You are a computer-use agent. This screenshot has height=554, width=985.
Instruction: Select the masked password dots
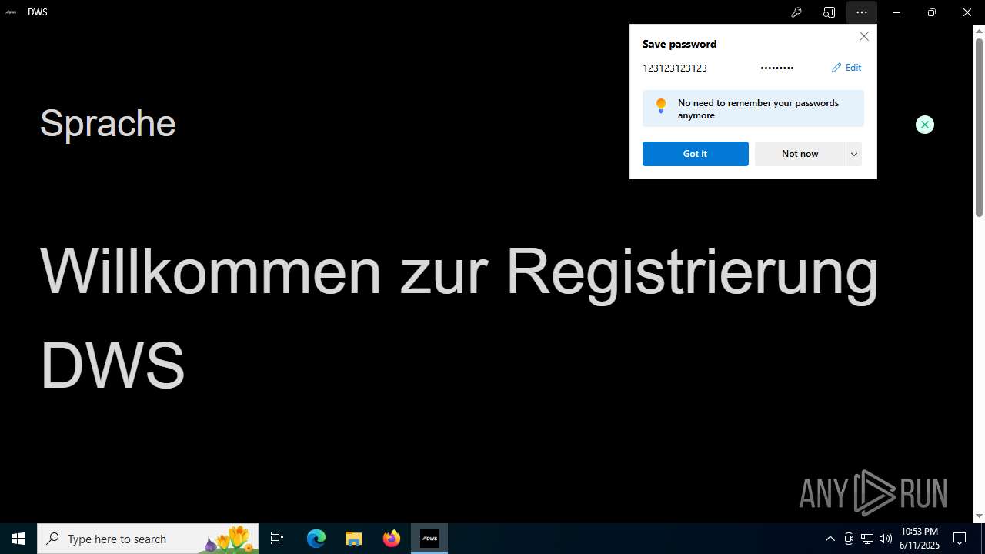[777, 68]
